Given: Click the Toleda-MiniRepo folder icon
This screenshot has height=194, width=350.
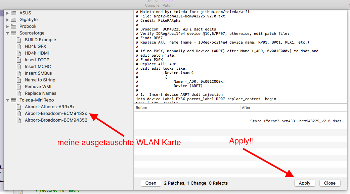Looking at the screenshot, I should point(14,100).
